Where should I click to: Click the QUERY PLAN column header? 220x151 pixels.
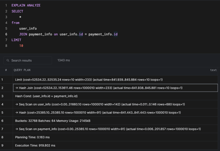coord(22,70)
